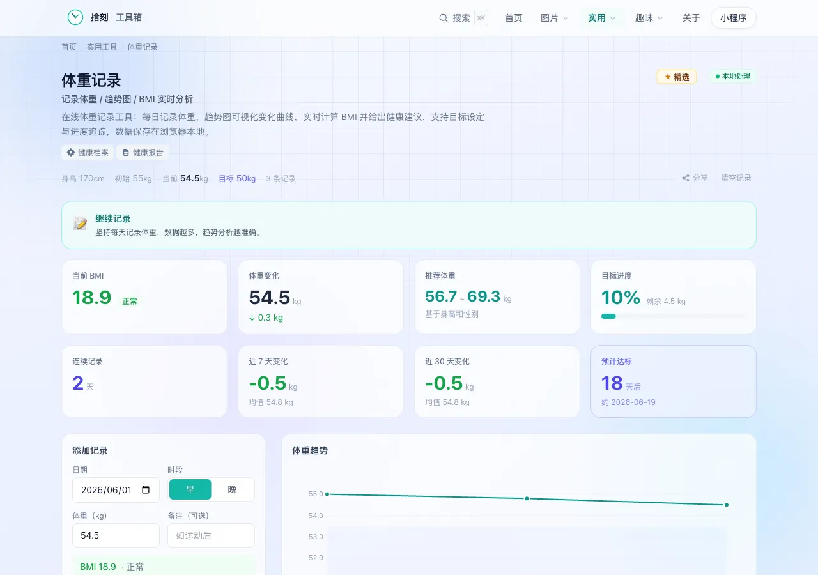Viewport: 818px width, 575px height.
Task: Click the 约 2026-06-19 date text
Action: coord(628,402)
